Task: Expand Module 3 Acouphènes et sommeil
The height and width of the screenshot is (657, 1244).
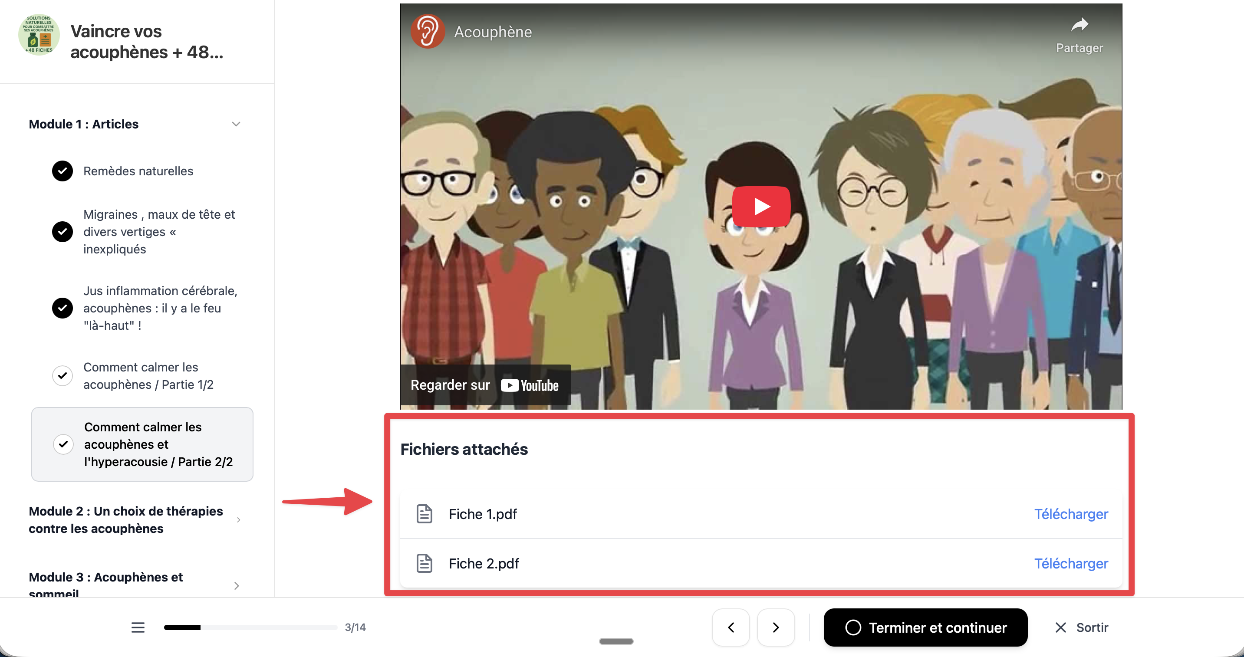Action: point(236,585)
